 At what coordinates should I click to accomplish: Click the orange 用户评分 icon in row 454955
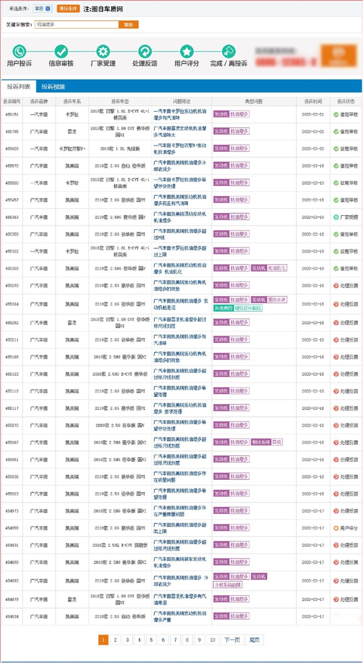coord(336,528)
